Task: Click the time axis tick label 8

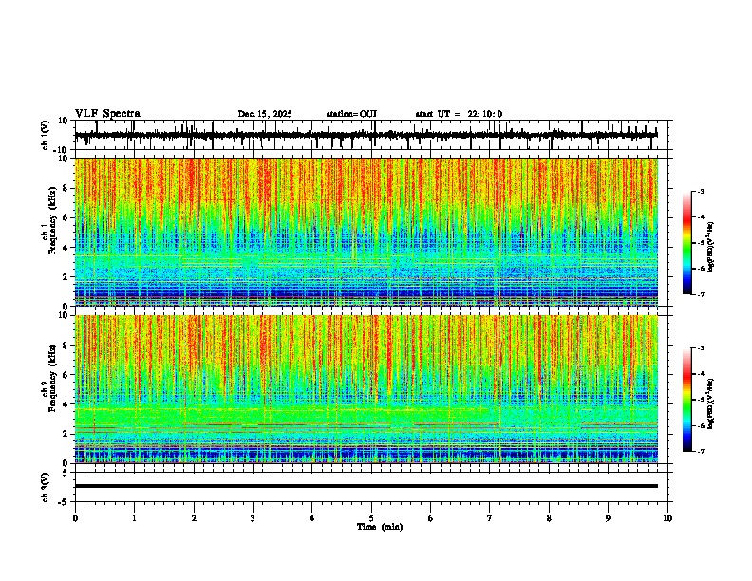Action: point(549,518)
